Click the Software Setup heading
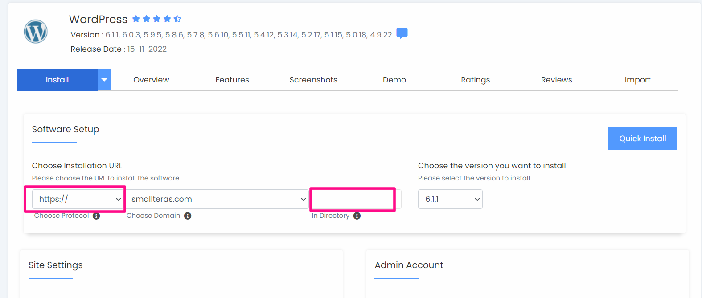 pos(66,129)
